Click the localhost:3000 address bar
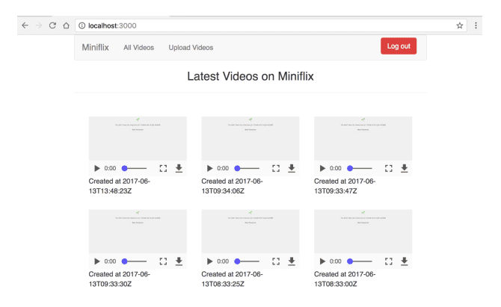The height and width of the screenshot is (307, 501). point(271,25)
